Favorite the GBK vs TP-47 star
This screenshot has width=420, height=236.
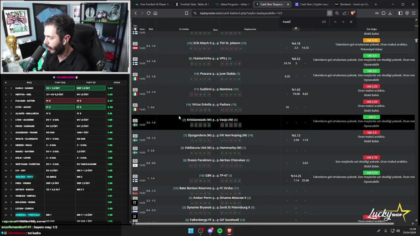pos(135,176)
